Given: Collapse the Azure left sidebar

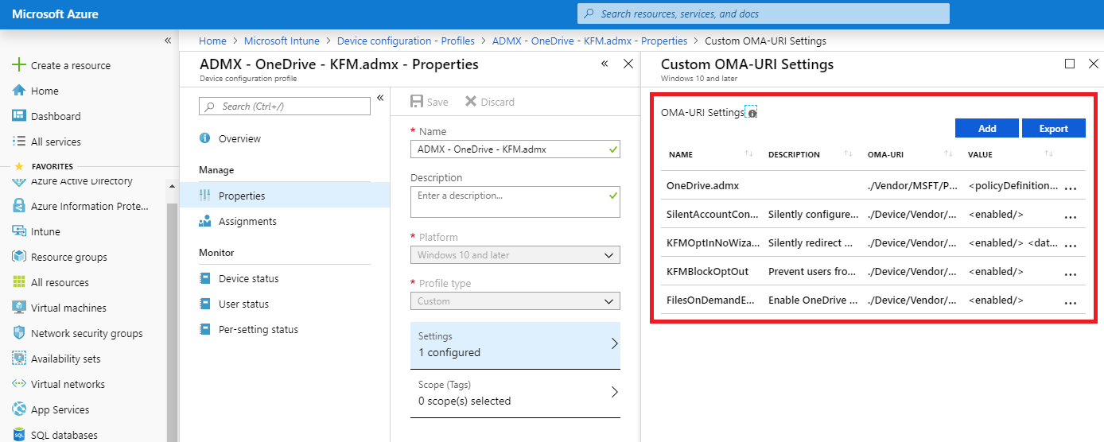Looking at the screenshot, I should [x=168, y=41].
